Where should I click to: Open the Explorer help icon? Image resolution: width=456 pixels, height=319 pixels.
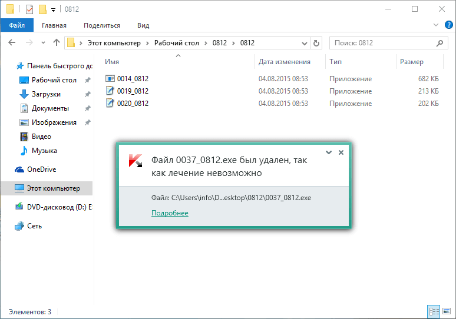pos(449,25)
